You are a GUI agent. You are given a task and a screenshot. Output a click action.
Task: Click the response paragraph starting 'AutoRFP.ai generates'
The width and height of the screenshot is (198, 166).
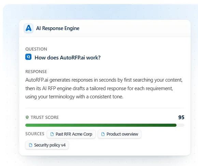coord(104,88)
